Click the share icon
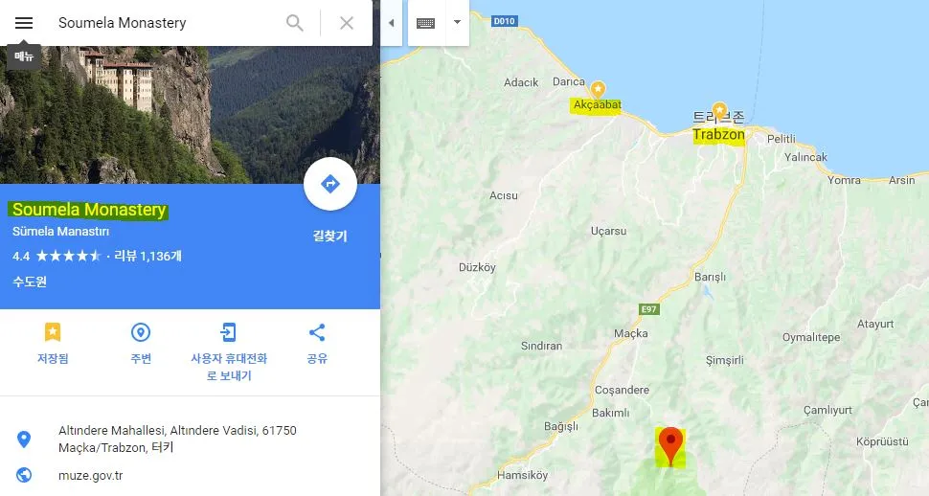Screen dimensions: 929x496 point(317,332)
